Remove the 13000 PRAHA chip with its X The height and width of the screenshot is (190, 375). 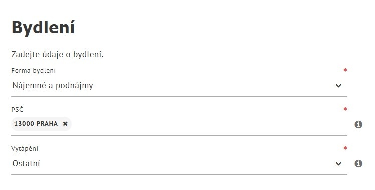65,124
